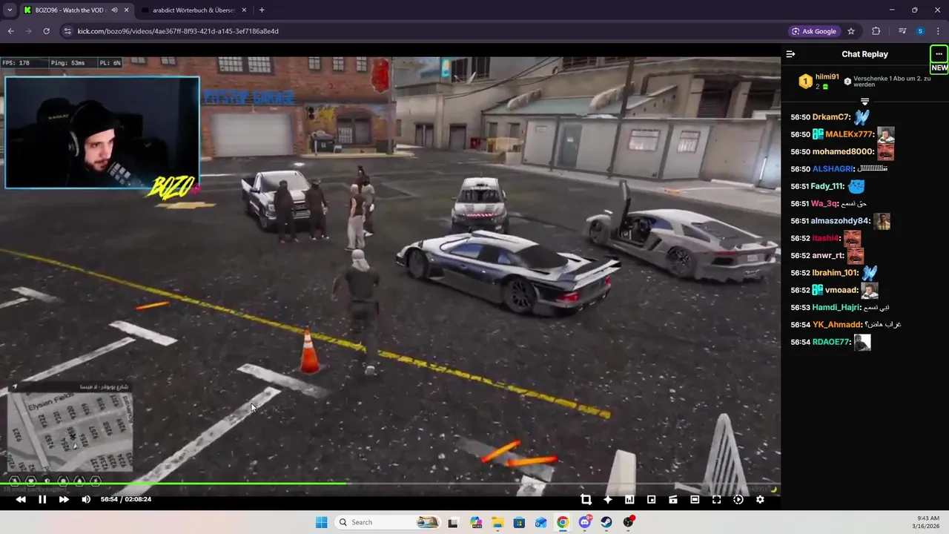The width and height of the screenshot is (949, 534).
Task: Open the stats bar-chart icon in player
Action: 629,500
